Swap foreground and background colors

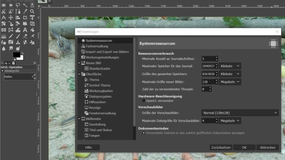[22, 53]
